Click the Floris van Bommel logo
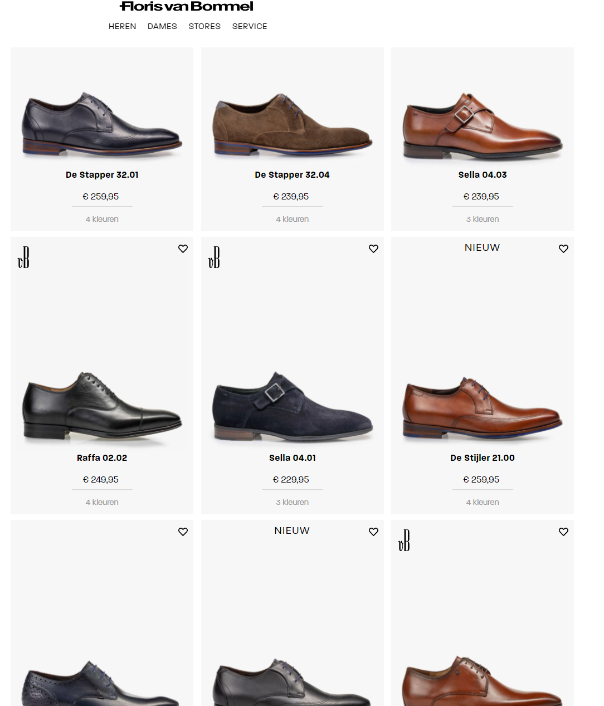Screen dimensions: 604x706 [x=187, y=7]
